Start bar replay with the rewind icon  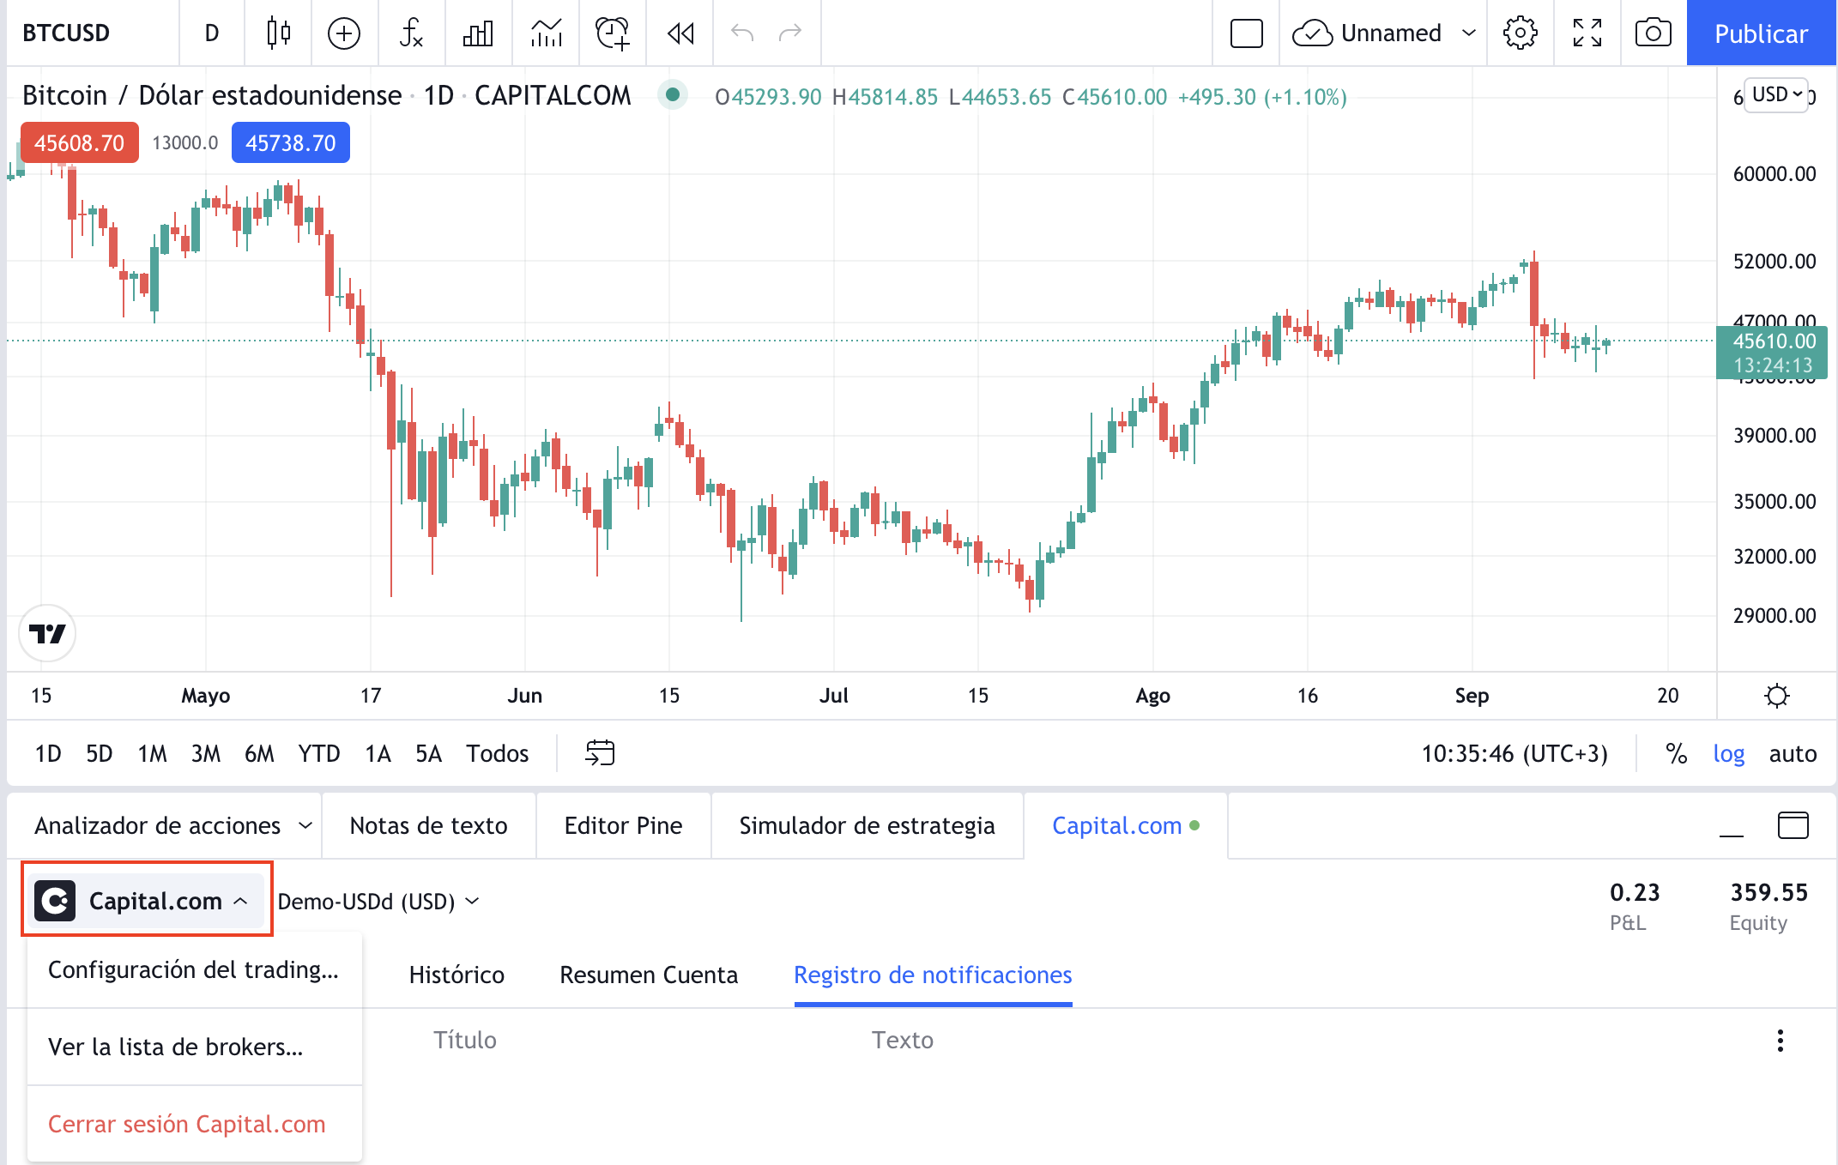pyautogui.click(x=680, y=33)
